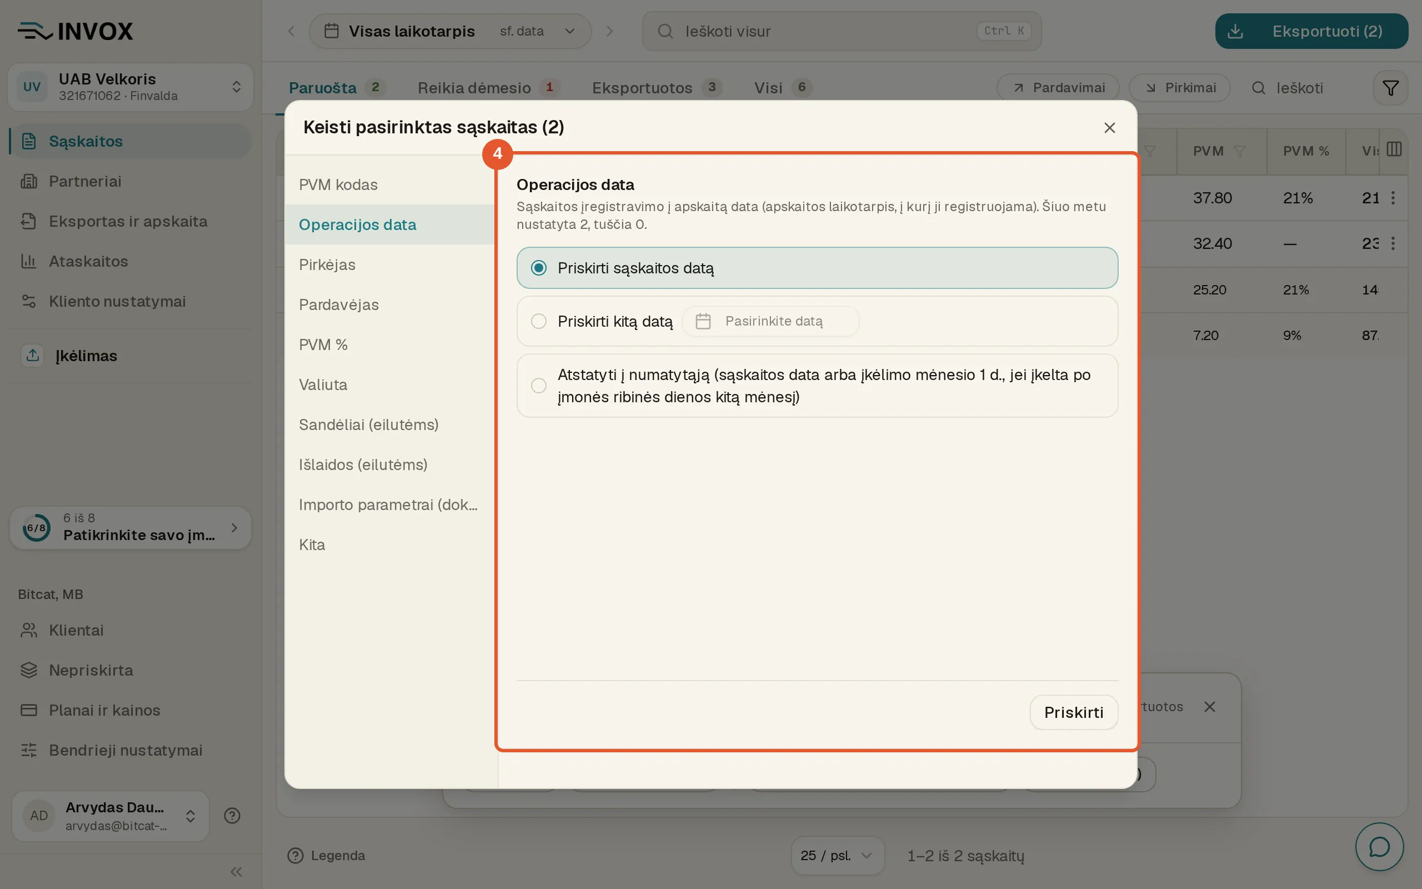
Task: Go to previous period arrow
Action: [x=292, y=31]
